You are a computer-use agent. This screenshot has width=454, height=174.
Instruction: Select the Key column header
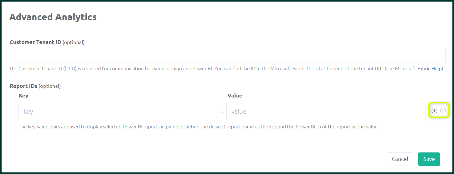[23, 96]
